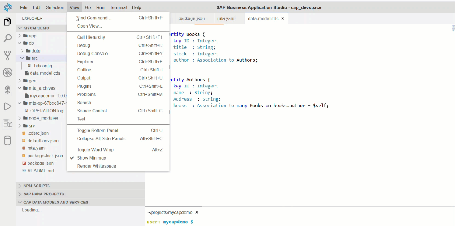Image resolution: width=455 pixels, height=226 pixels.
Task: Open the Selection menu
Action: 55,7
